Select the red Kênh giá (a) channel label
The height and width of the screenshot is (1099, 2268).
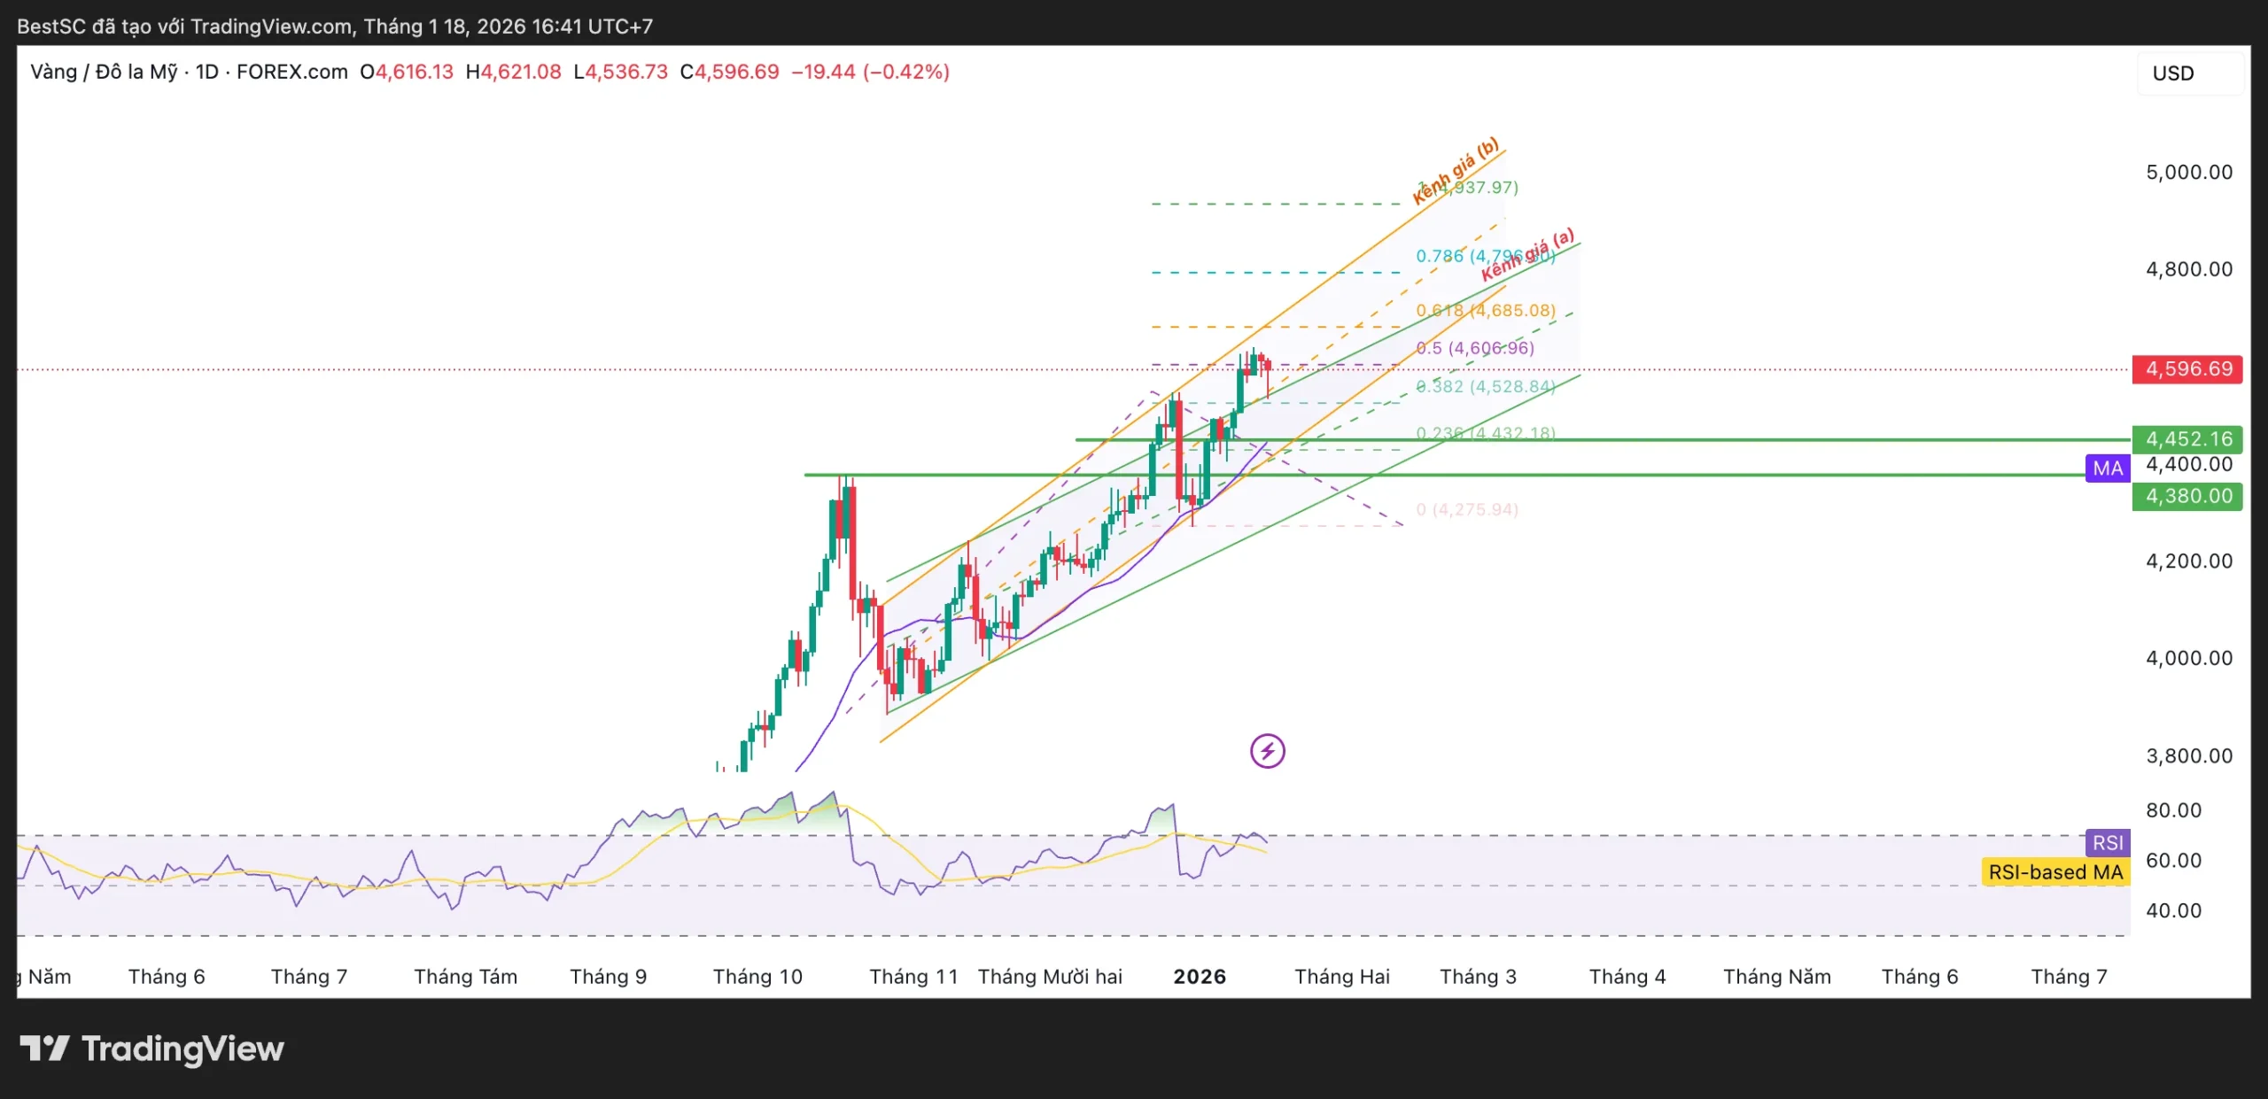(x=1527, y=254)
